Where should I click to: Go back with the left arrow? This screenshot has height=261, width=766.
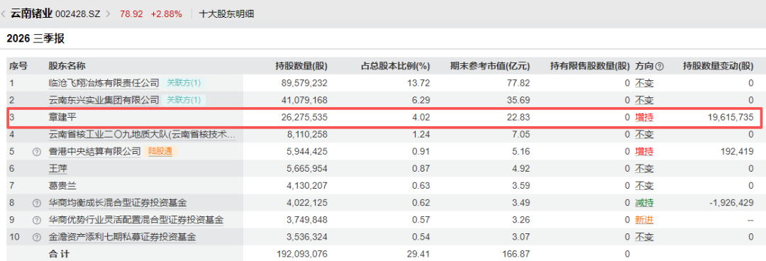tap(4, 14)
